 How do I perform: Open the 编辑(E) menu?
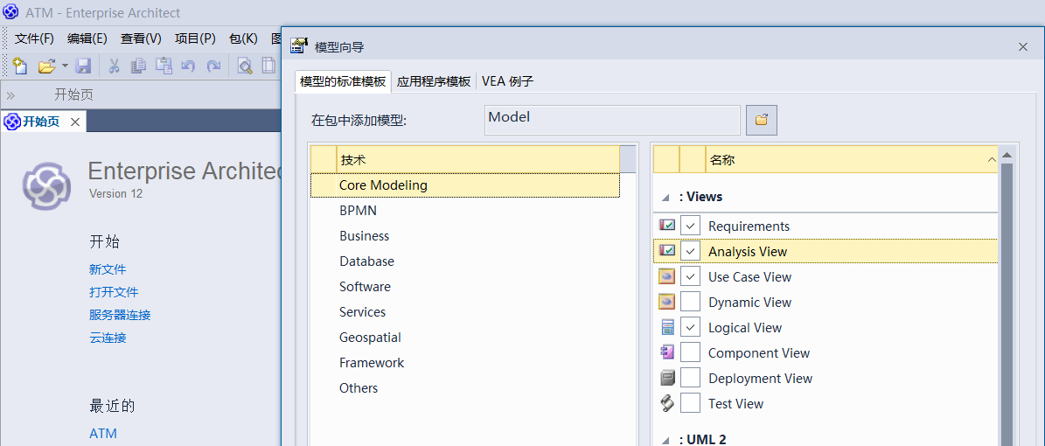pyautogui.click(x=87, y=38)
